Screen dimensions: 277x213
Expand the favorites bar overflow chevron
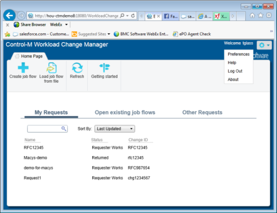[x=271, y=31]
